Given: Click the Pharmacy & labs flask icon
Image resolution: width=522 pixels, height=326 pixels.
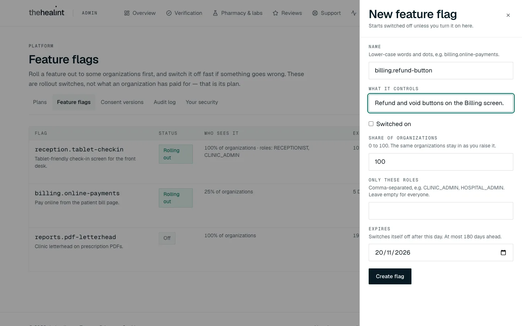Looking at the screenshot, I should [x=215, y=13].
